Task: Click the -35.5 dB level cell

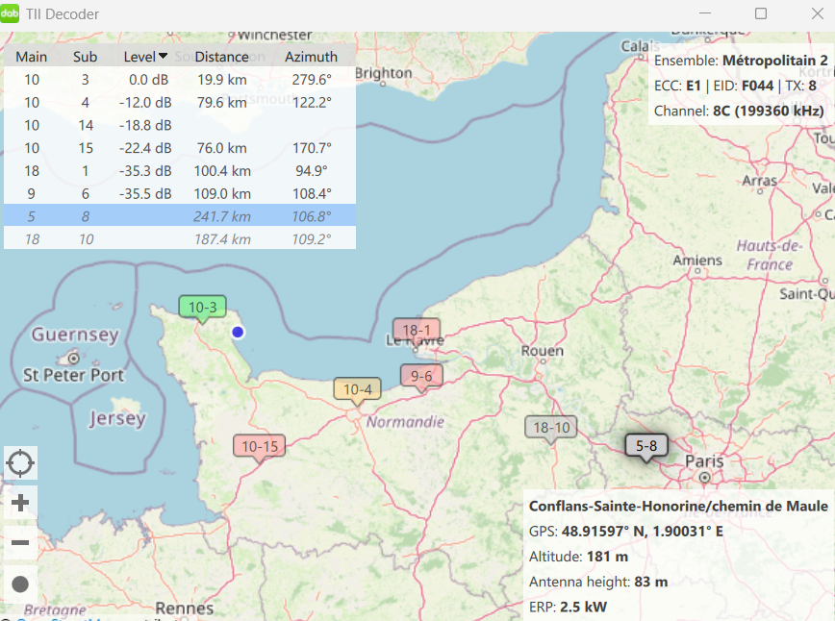Action: point(145,193)
